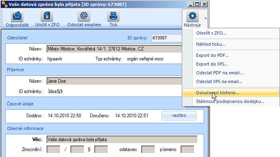The image size is (280, 157).
Task: Select Stáhnout podepsanou dodejku...
Action: [231, 101]
